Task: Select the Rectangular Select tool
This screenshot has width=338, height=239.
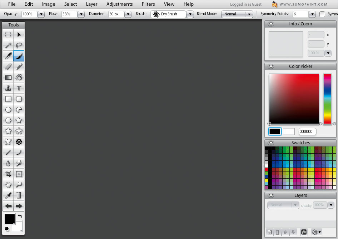Action: (8, 35)
